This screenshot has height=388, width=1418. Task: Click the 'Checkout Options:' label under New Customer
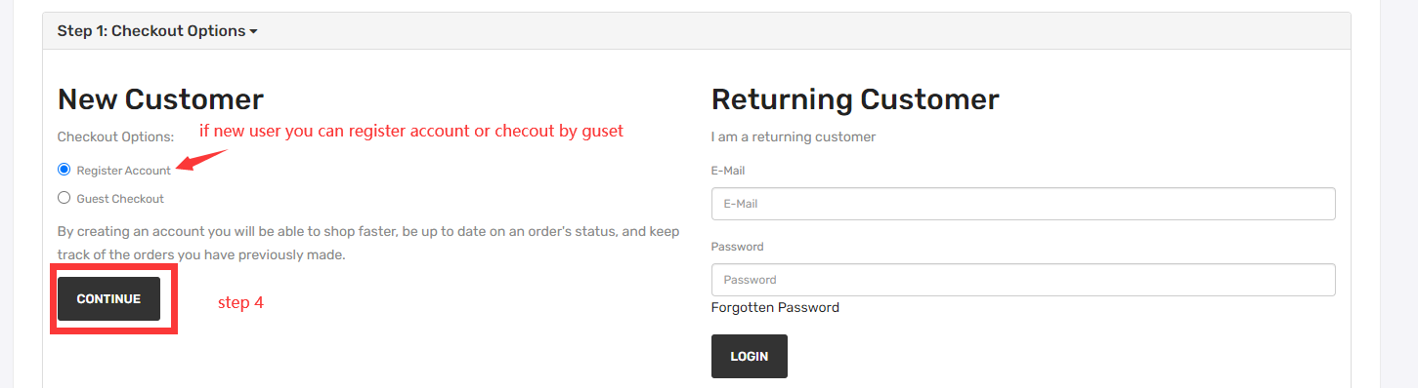point(116,136)
